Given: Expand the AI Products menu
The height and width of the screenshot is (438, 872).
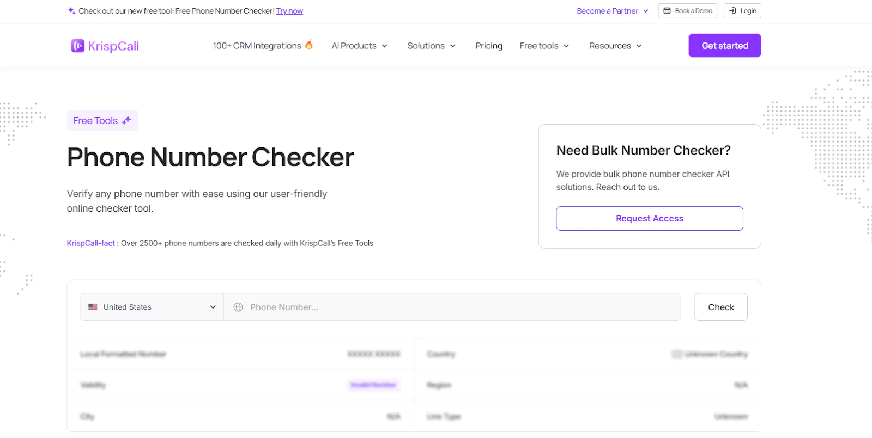Looking at the screenshot, I should 359,46.
